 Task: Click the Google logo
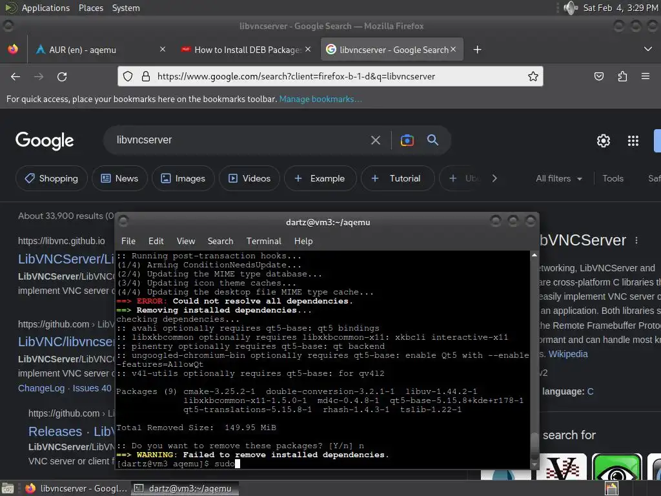45,140
